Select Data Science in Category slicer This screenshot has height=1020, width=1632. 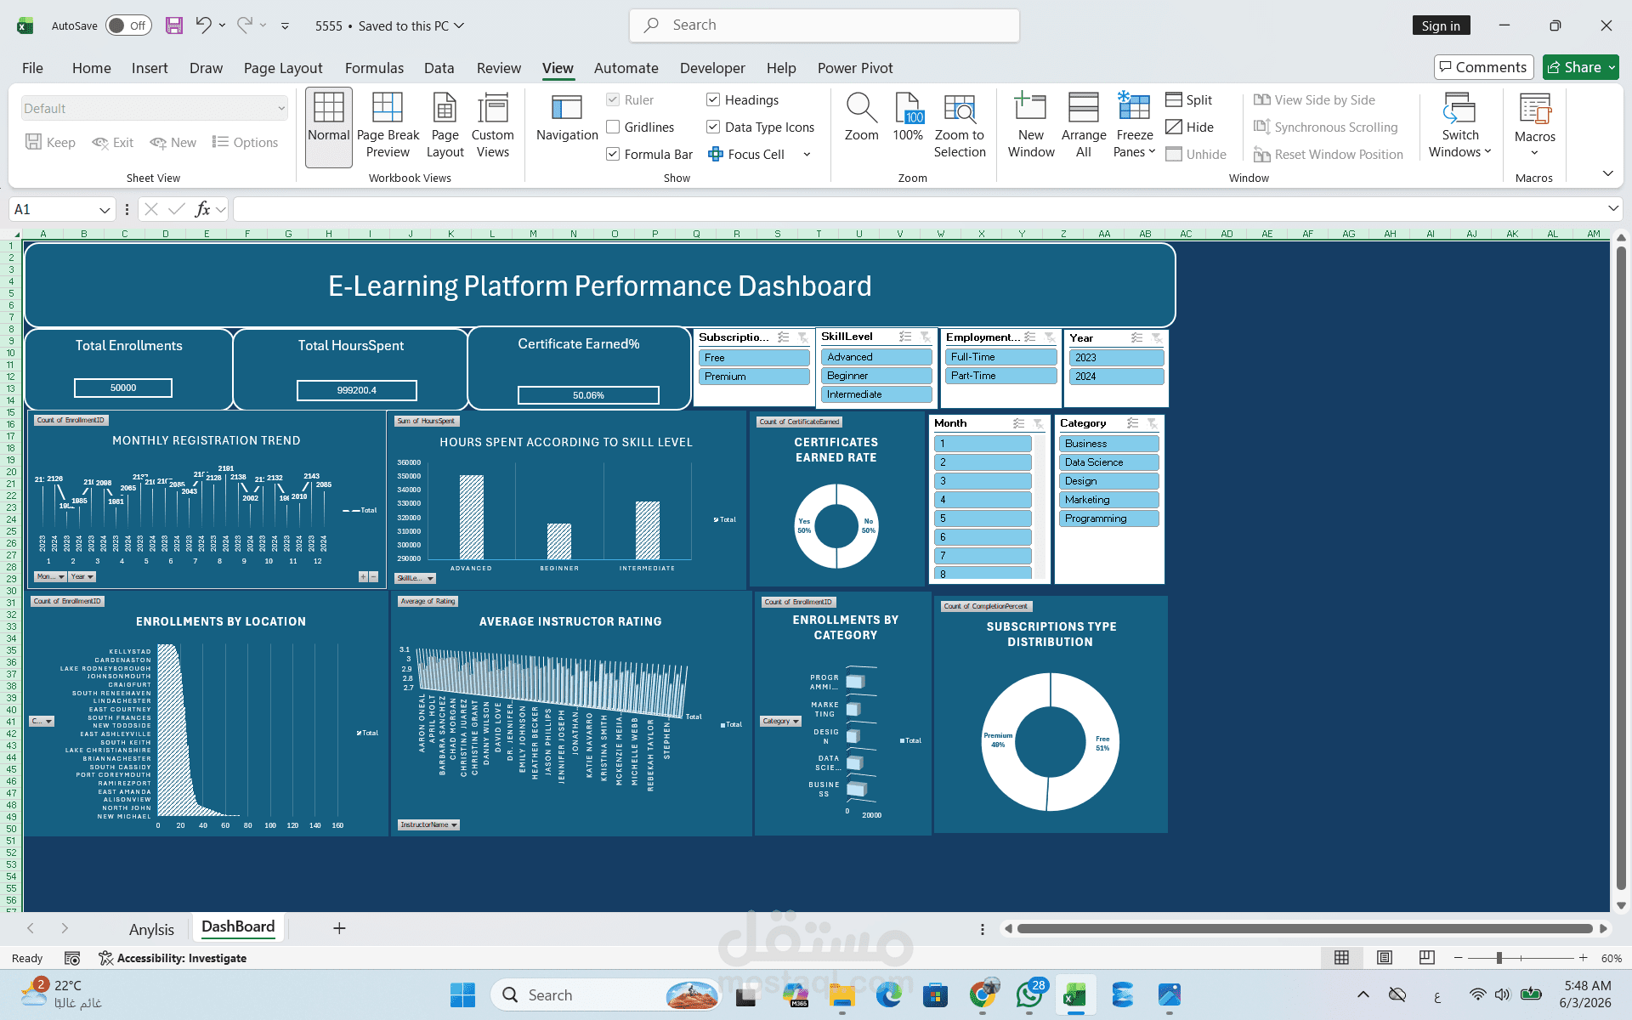[x=1109, y=462]
